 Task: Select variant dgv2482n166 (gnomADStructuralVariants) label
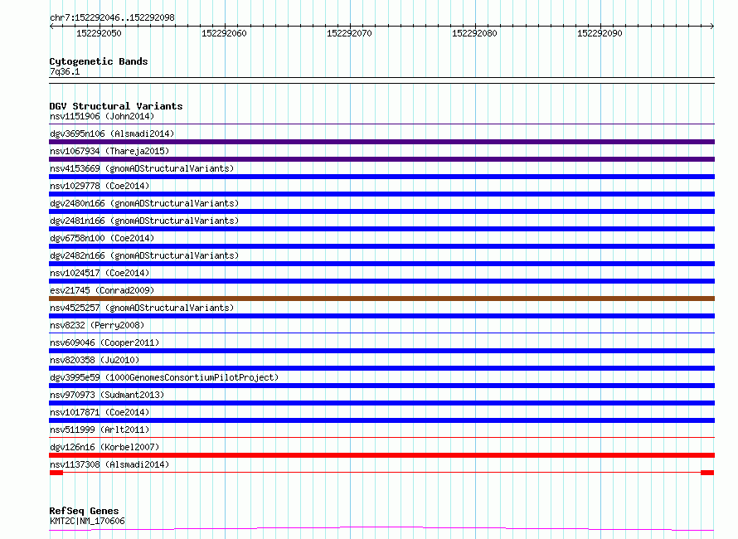[144, 255]
